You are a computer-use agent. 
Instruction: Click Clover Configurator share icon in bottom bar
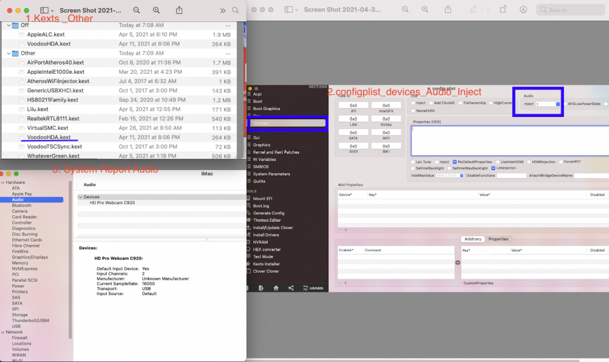click(x=291, y=288)
